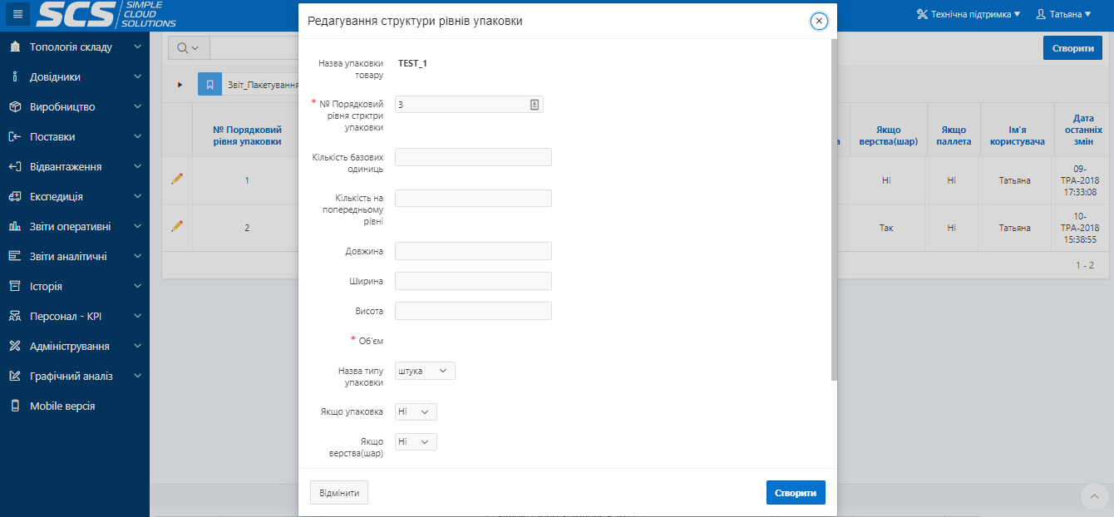This screenshot has height=517, width=1114.
Task: Click the Кількість базових одиниць input field
Action: (473, 157)
